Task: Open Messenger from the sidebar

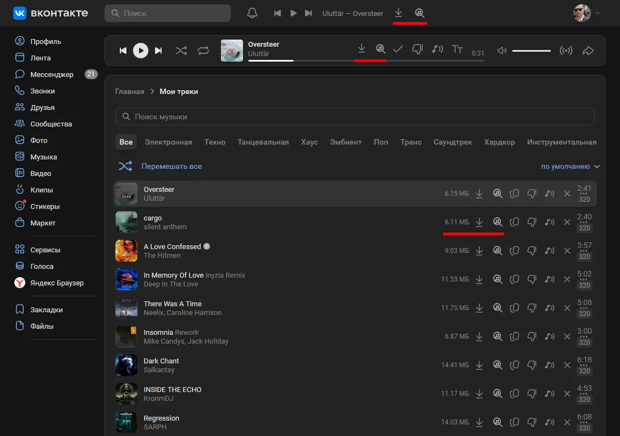Action: tap(52, 74)
